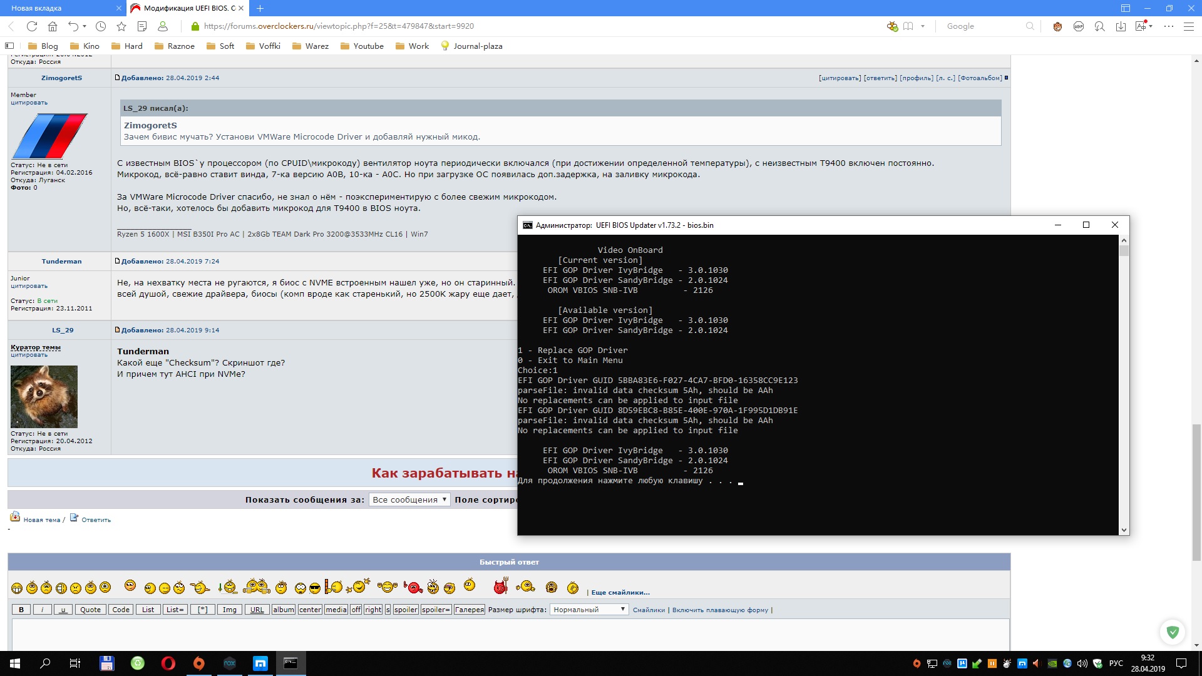
Task: Click the AdBlock Plus ABP icon
Action: (x=1078, y=26)
